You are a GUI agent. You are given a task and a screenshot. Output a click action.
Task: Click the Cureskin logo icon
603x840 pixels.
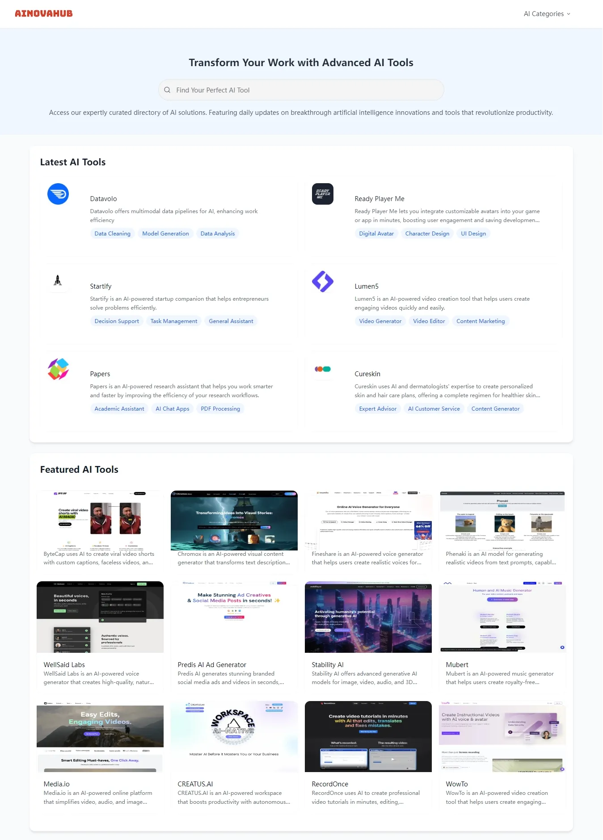click(x=323, y=369)
